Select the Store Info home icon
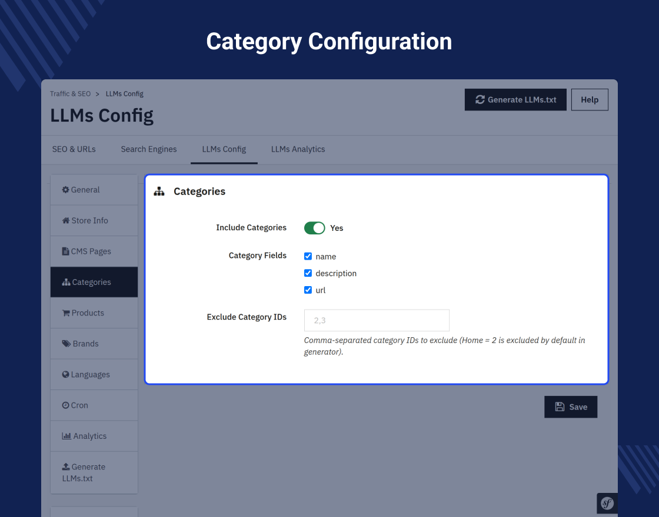 pos(94,221)
